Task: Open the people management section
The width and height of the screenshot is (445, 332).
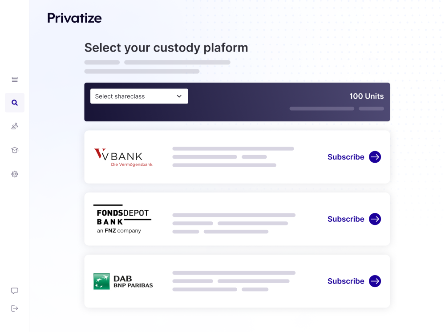Action: tap(14, 126)
